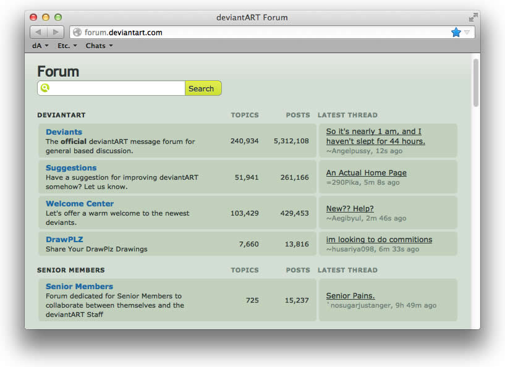Screen dimensions: 505x367
Task: Open the dA bookmarks menu
Action: click(40, 46)
